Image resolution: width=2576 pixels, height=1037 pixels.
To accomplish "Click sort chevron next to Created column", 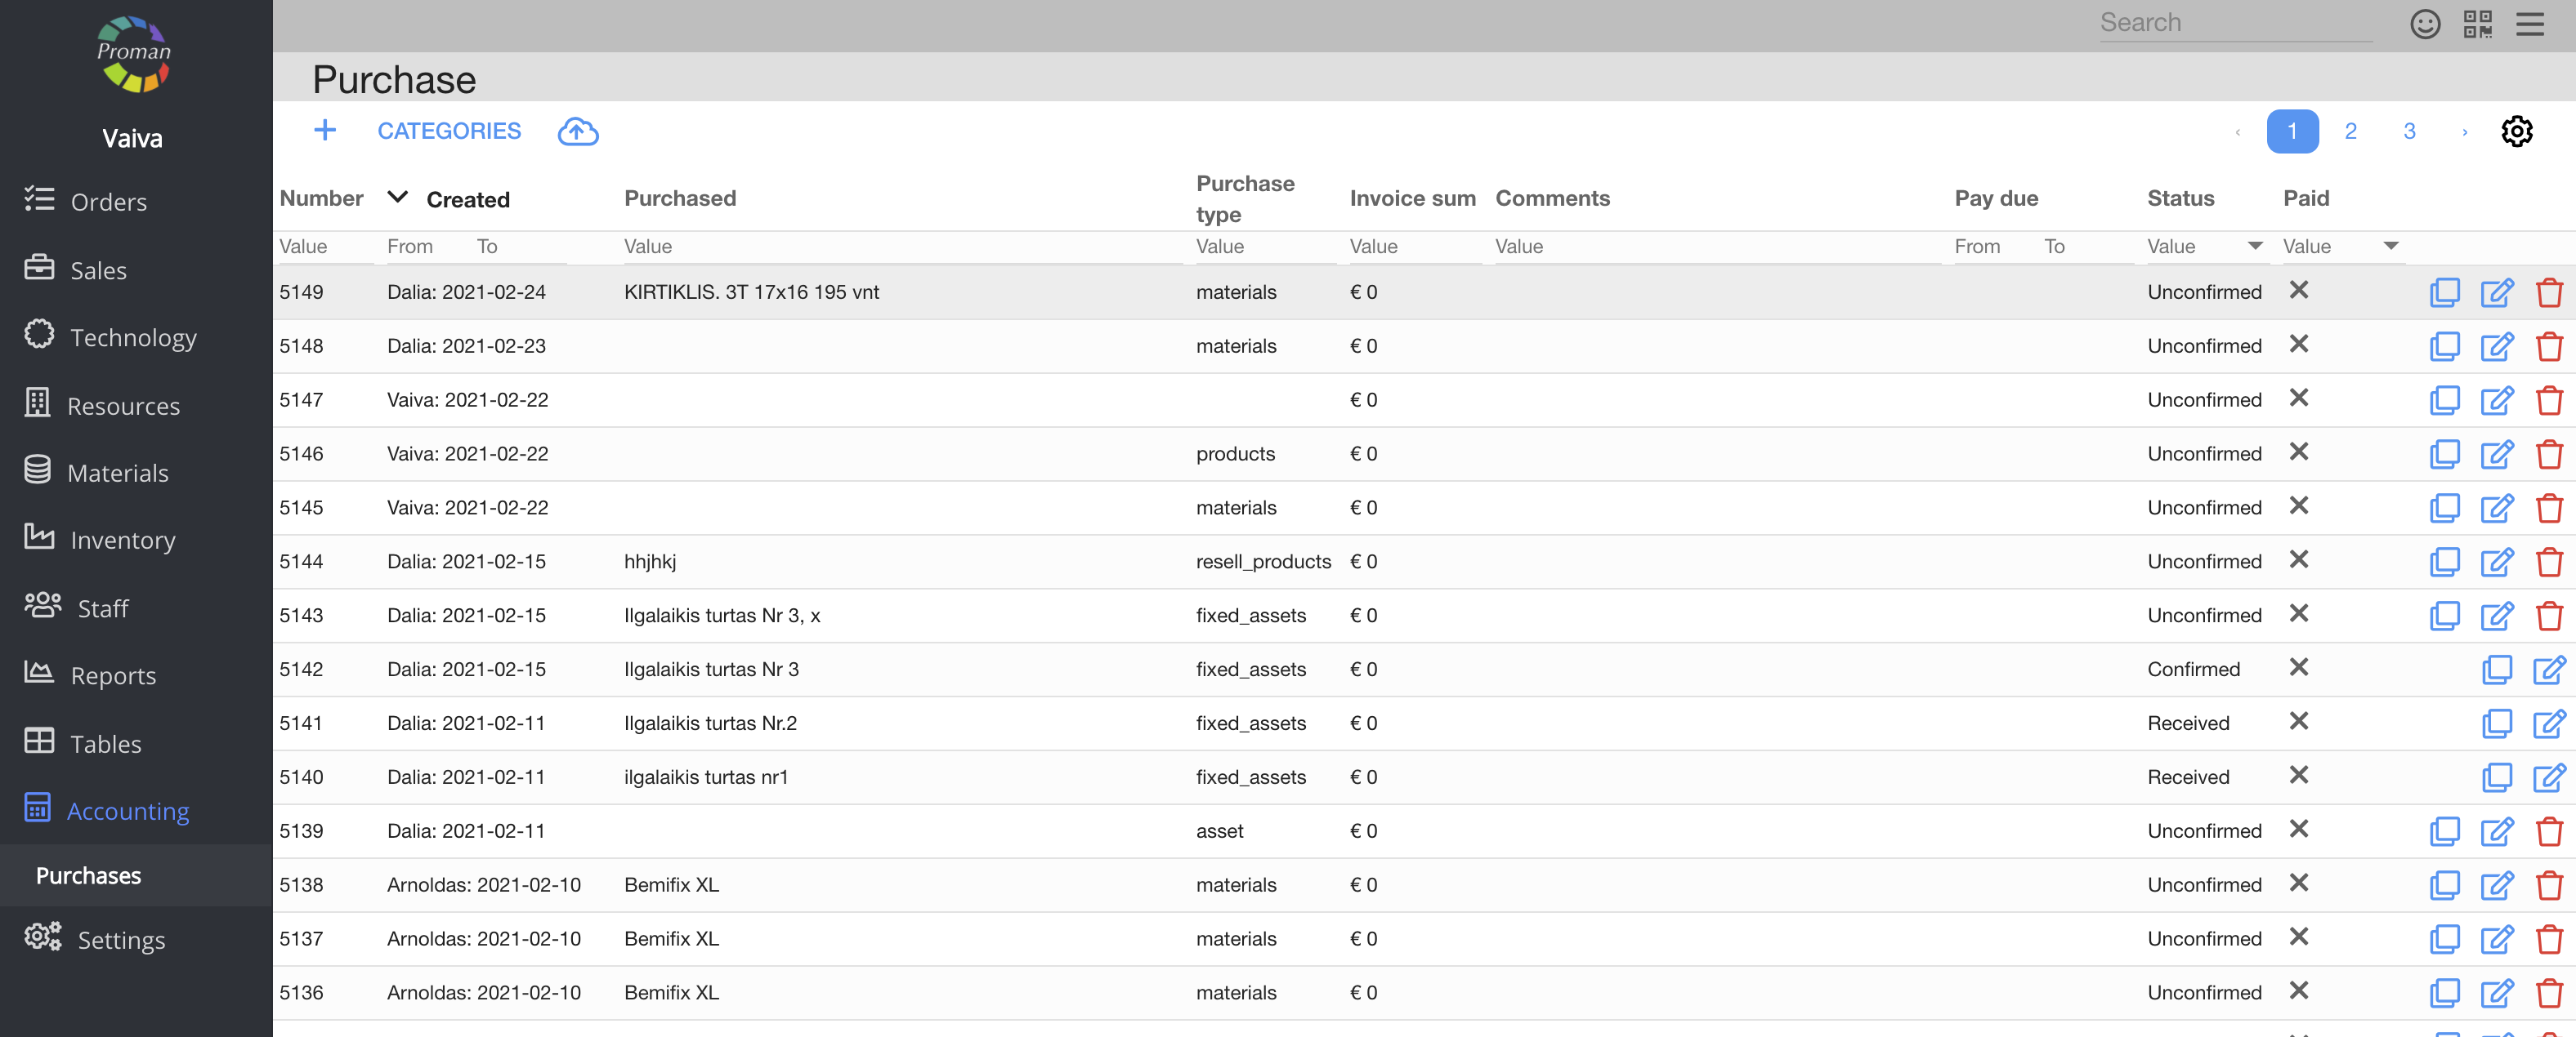I will tap(397, 197).
